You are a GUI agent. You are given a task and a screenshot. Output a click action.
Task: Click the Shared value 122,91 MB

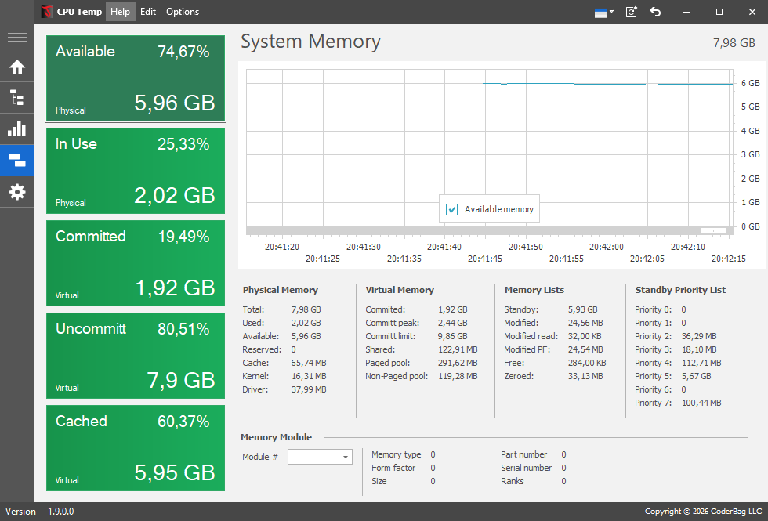(x=458, y=349)
